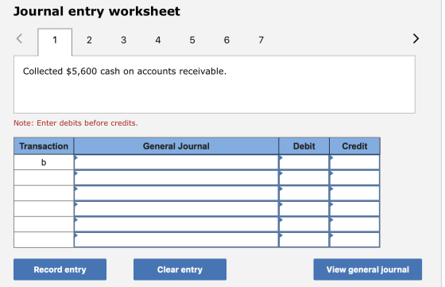Viewport: 445px width, 287px height.
Task: Click the Credit column header
Action: click(354, 146)
